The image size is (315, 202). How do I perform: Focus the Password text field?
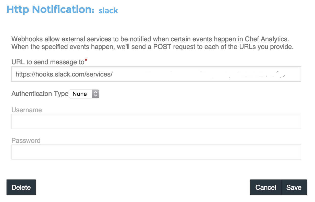pos(156,152)
